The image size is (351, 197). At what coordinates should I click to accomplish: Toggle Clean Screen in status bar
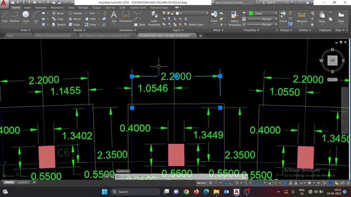[342, 183]
